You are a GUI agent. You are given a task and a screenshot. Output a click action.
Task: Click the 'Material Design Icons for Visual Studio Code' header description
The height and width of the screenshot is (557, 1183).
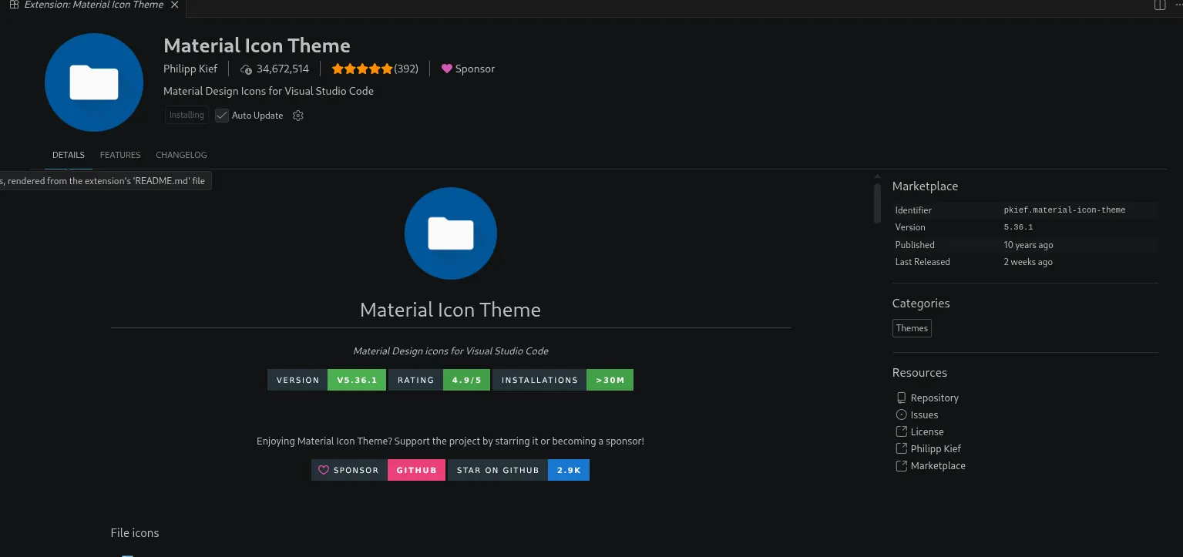coord(268,91)
